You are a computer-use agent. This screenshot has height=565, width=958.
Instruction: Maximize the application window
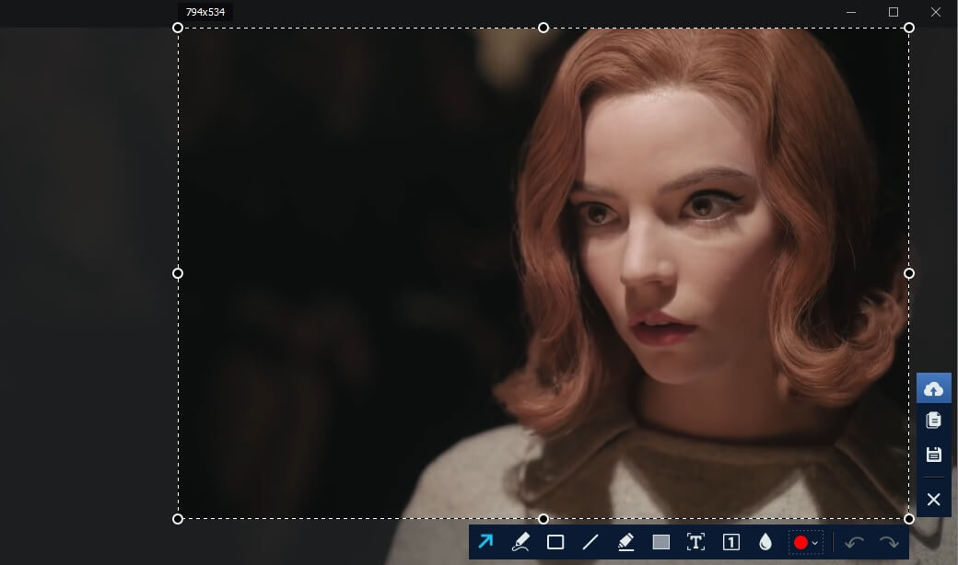pyautogui.click(x=893, y=12)
